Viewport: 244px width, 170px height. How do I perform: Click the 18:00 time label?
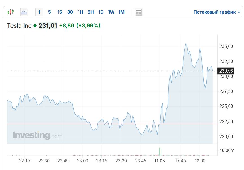click(x=200, y=161)
